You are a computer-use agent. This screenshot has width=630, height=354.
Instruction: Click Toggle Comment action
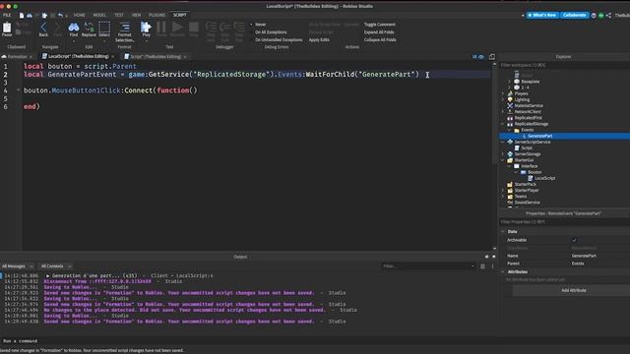click(x=379, y=25)
